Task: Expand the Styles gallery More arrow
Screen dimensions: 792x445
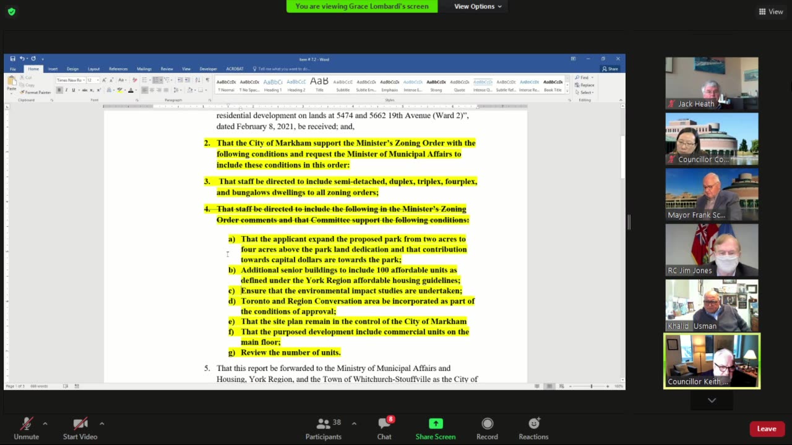Action: (x=567, y=91)
